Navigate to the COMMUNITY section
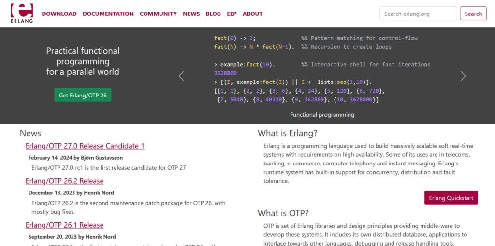This screenshot has width=495, height=246. point(158,14)
